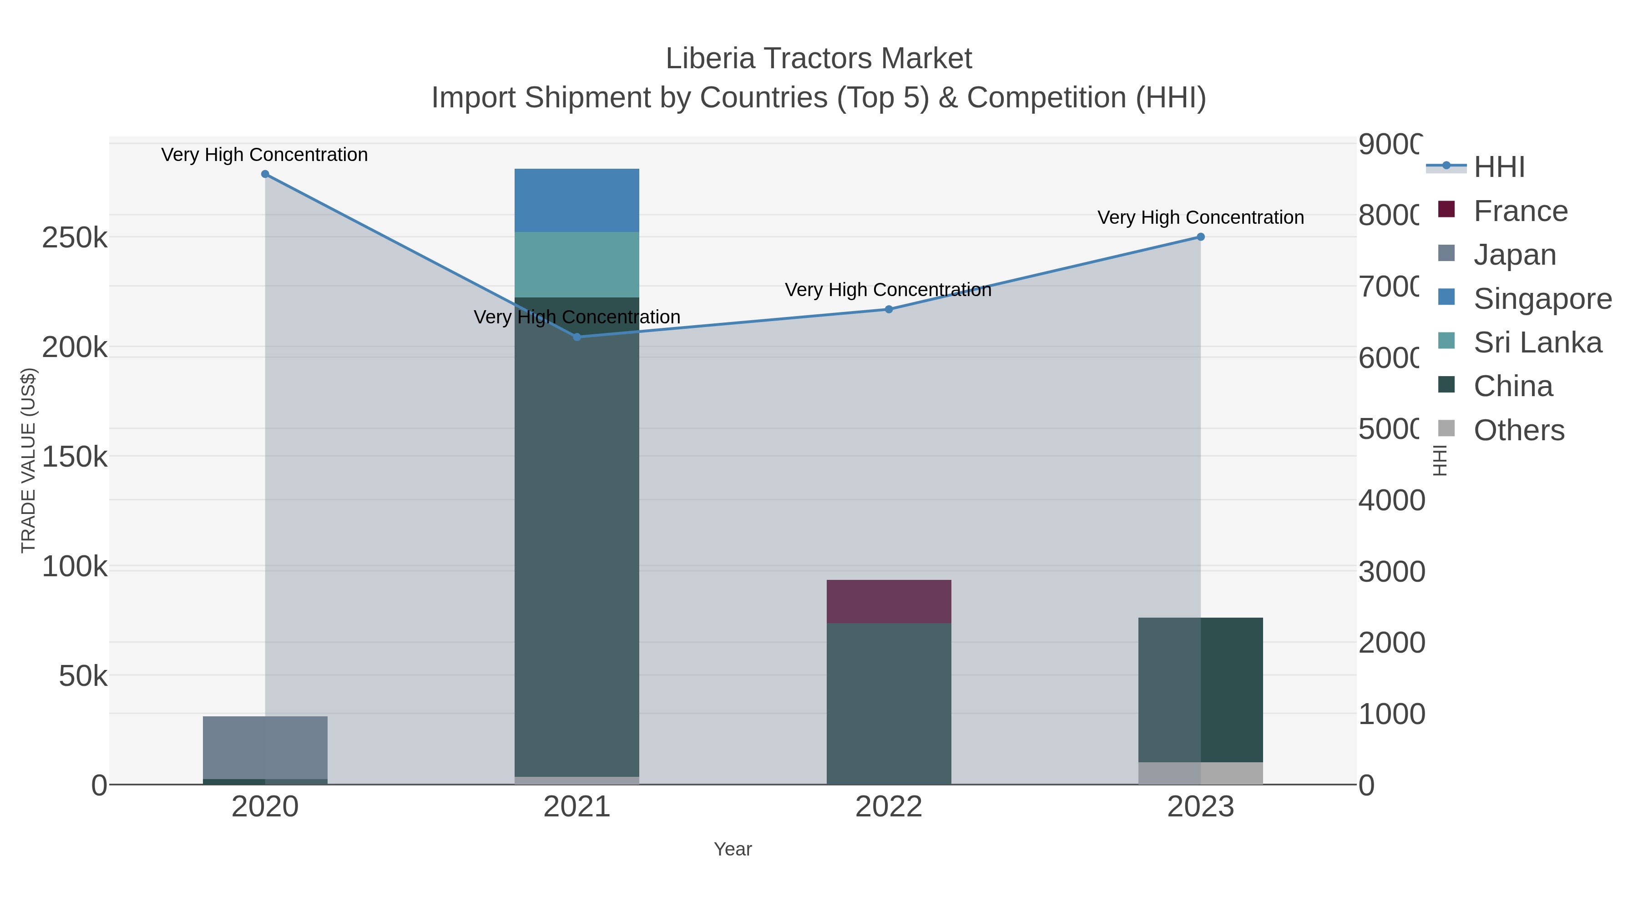Click the 2023 Very High Concentration annotation
1638x921 pixels.
pyautogui.click(x=1201, y=217)
